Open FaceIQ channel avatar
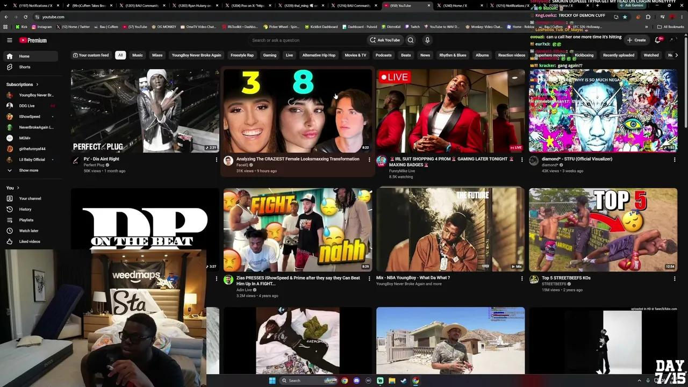 click(228, 161)
